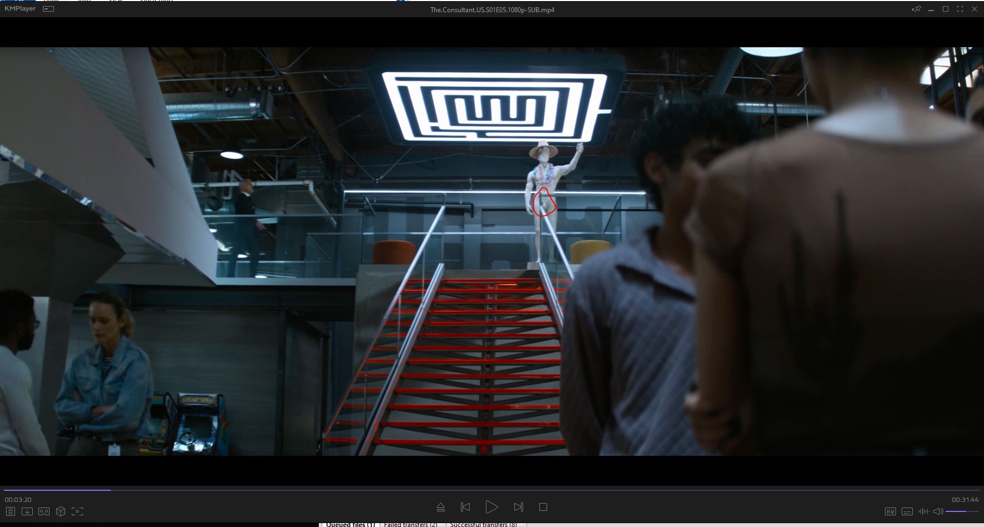984x527 pixels.
Task: Play the video with the play button
Action: click(491, 507)
